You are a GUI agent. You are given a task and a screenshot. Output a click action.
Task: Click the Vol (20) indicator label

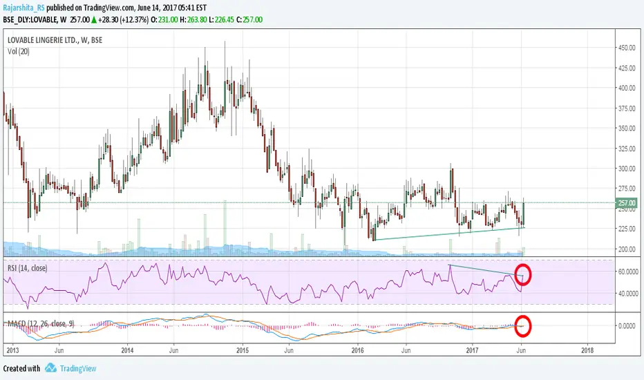[x=19, y=51]
